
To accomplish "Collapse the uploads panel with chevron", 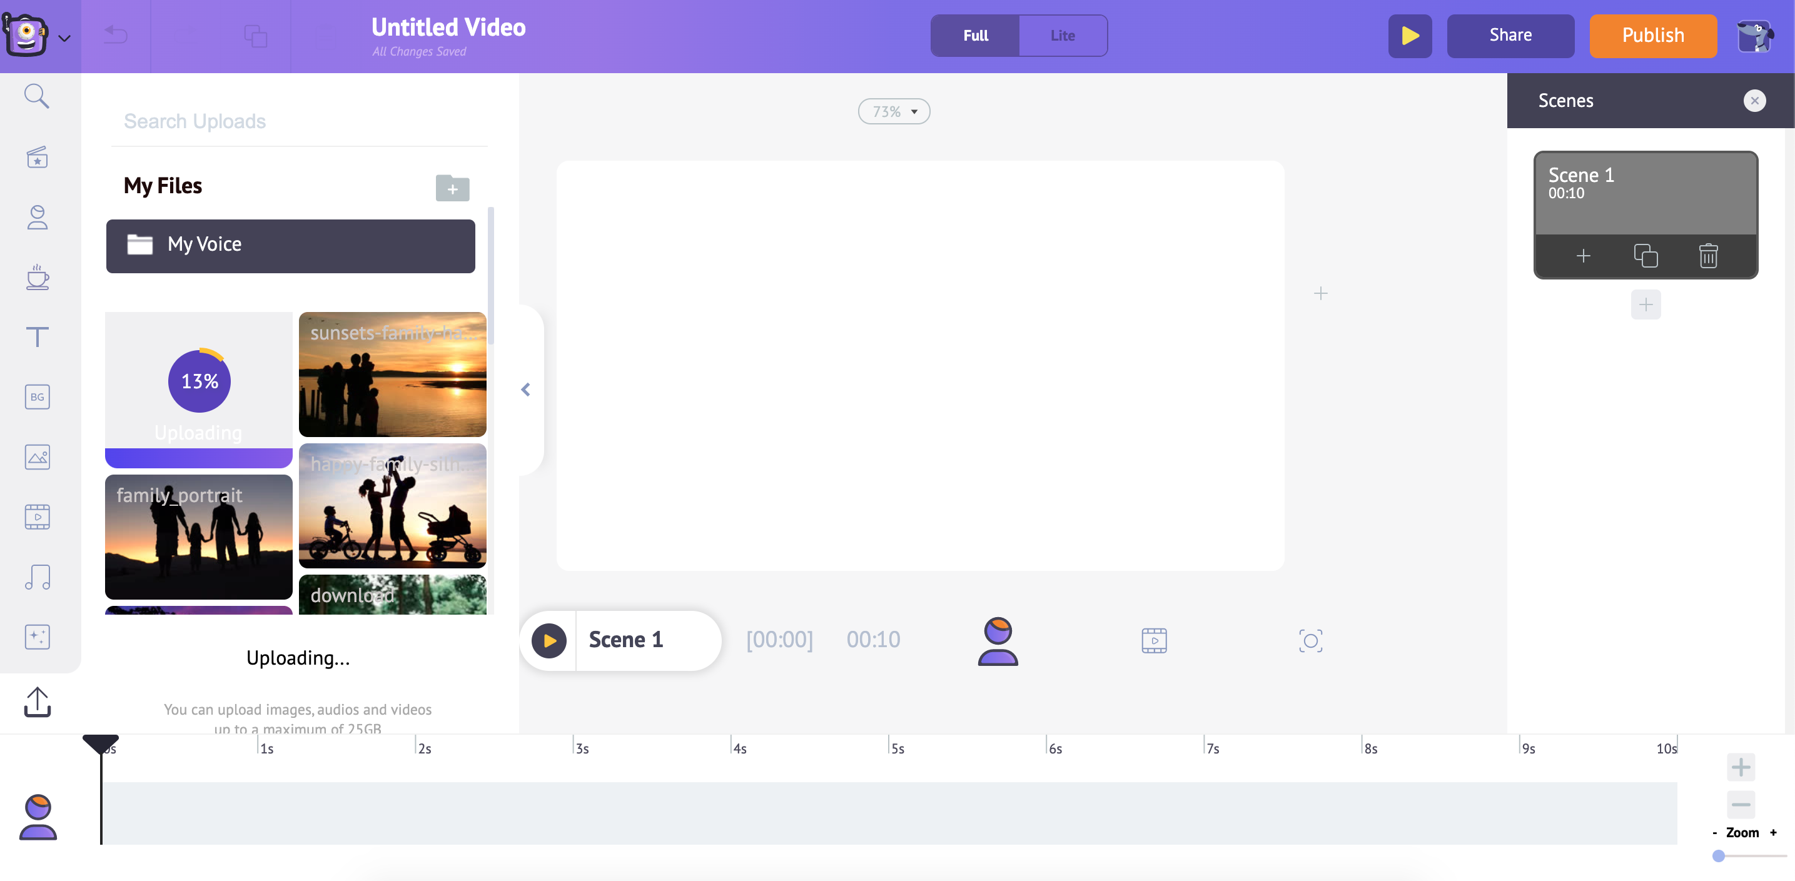I will point(526,390).
